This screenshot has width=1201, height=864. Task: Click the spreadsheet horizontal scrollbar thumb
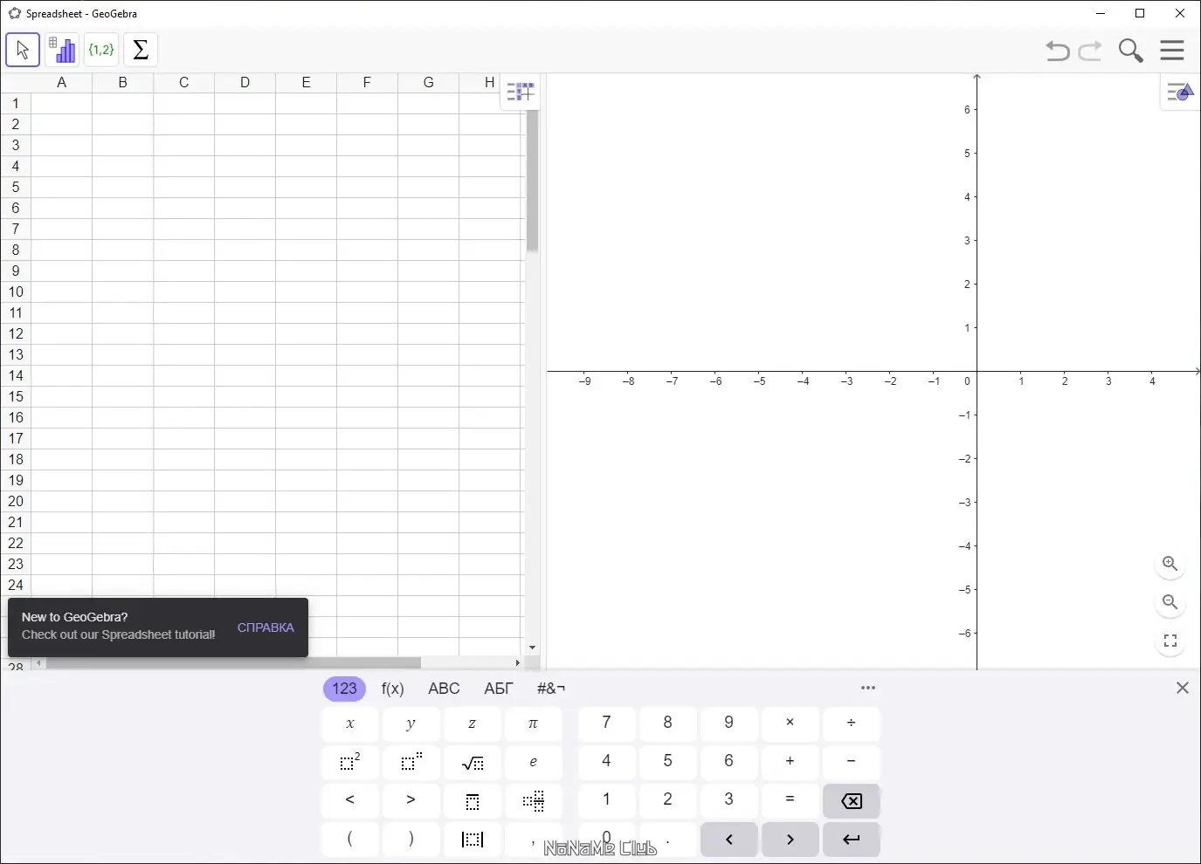tap(233, 663)
